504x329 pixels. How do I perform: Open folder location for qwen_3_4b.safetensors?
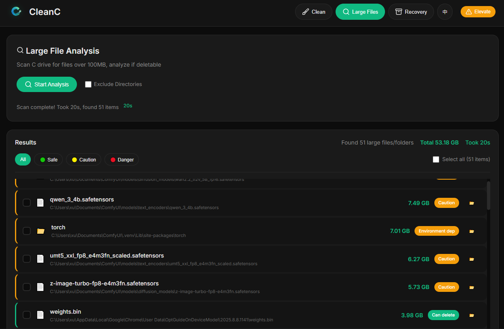472,203
